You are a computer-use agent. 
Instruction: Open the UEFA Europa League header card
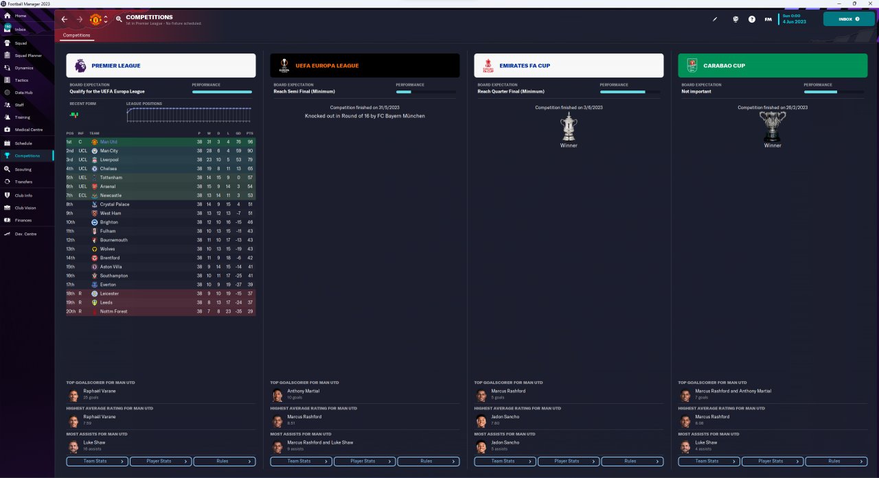pyautogui.click(x=365, y=66)
